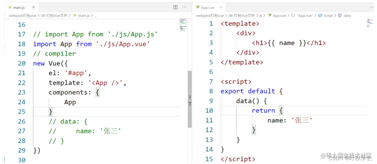Click line number 17 in main.js
Image resolution: width=377 pixels, height=164 pixels.
(x=21, y=34)
